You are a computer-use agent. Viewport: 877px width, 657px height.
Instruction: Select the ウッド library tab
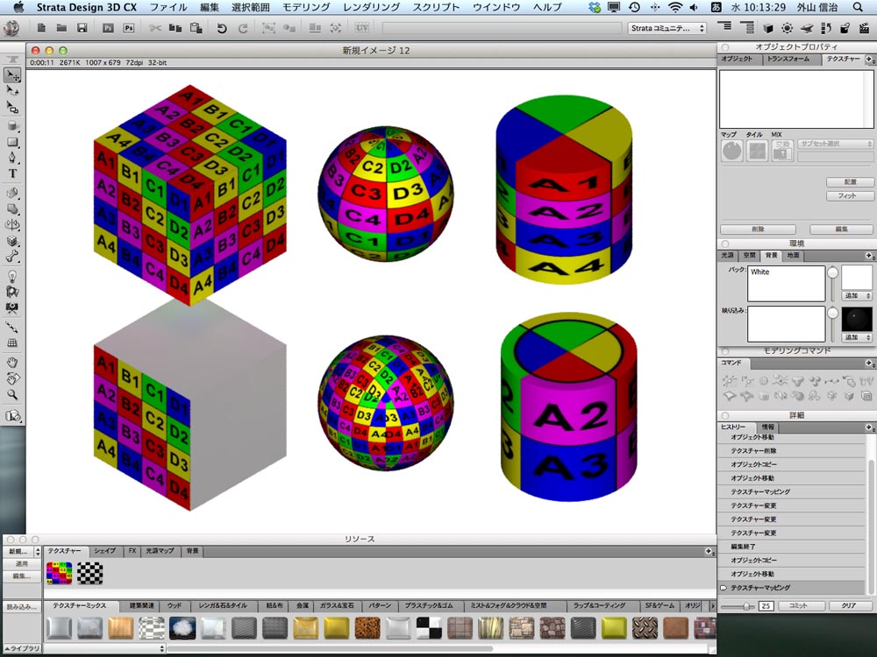click(x=174, y=605)
